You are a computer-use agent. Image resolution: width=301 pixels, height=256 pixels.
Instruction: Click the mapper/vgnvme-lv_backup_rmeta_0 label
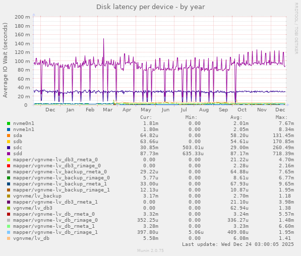click(60, 172)
